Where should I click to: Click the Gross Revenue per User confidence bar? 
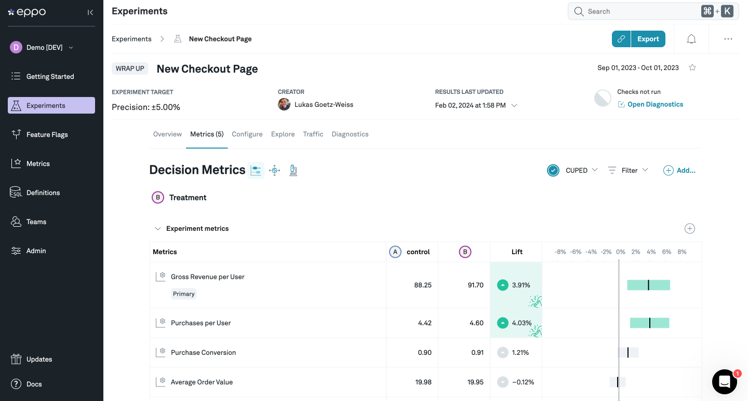coord(648,285)
